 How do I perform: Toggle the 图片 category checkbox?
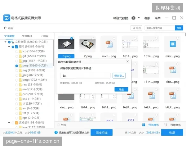pyautogui.click(x=13, y=47)
